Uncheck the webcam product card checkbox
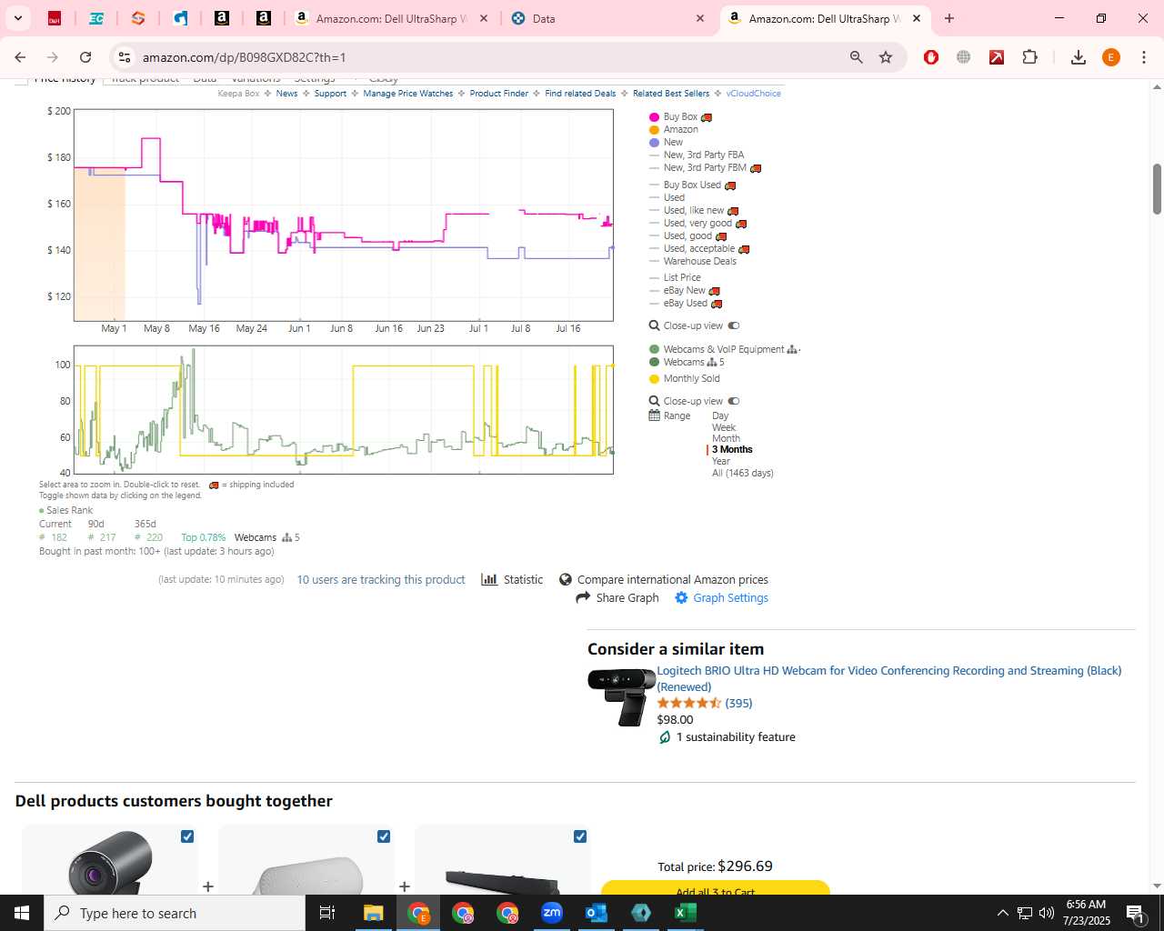The height and width of the screenshot is (931, 1164). point(187,836)
